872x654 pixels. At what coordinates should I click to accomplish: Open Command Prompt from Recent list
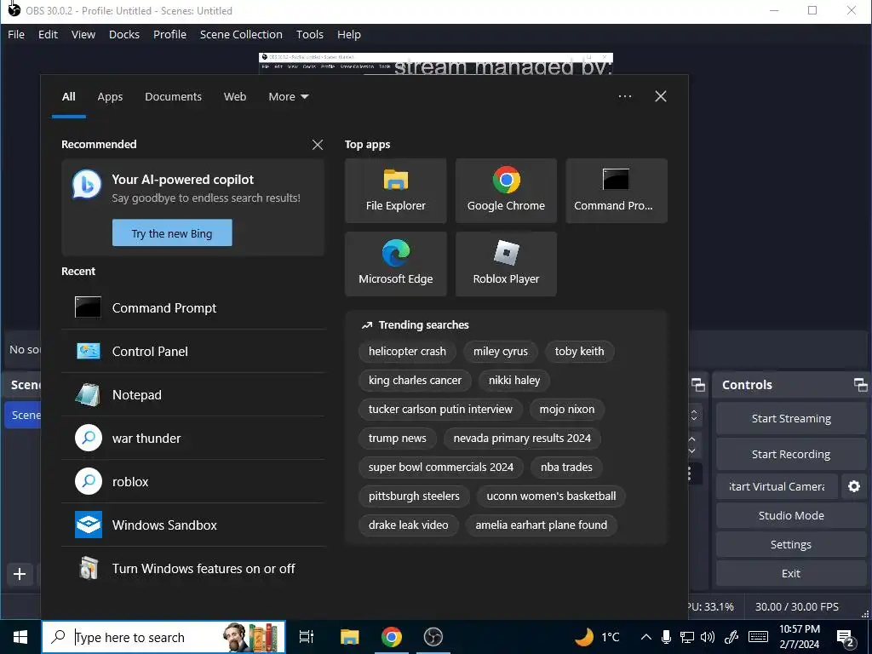point(193,307)
